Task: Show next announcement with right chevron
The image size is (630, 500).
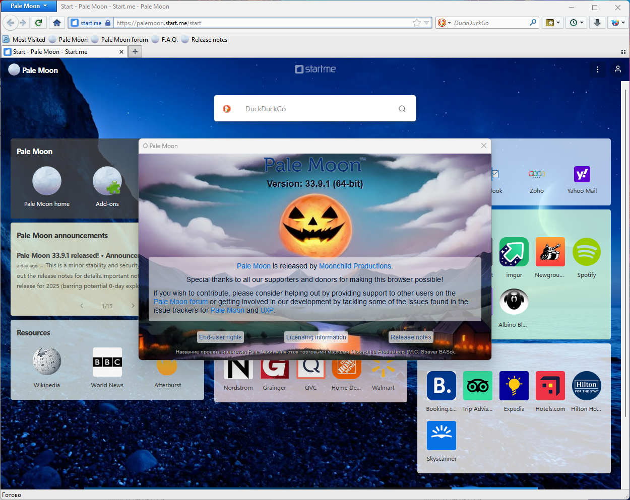Action: click(x=133, y=306)
